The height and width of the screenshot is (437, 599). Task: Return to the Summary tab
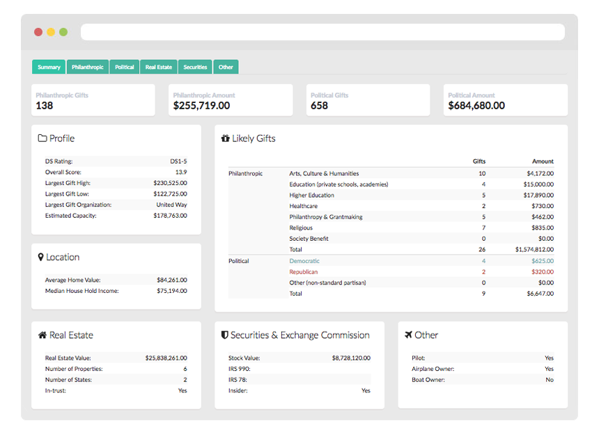tap(48, 66)
